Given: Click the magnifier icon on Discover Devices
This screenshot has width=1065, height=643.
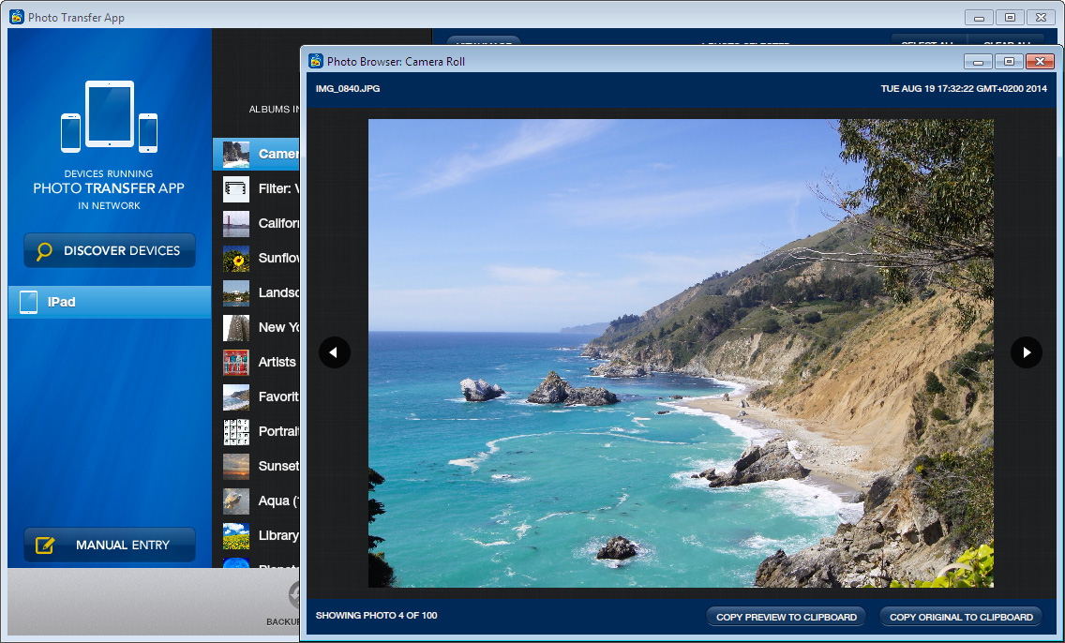Looking at the screenshot, I should click(x=44, y=251).
